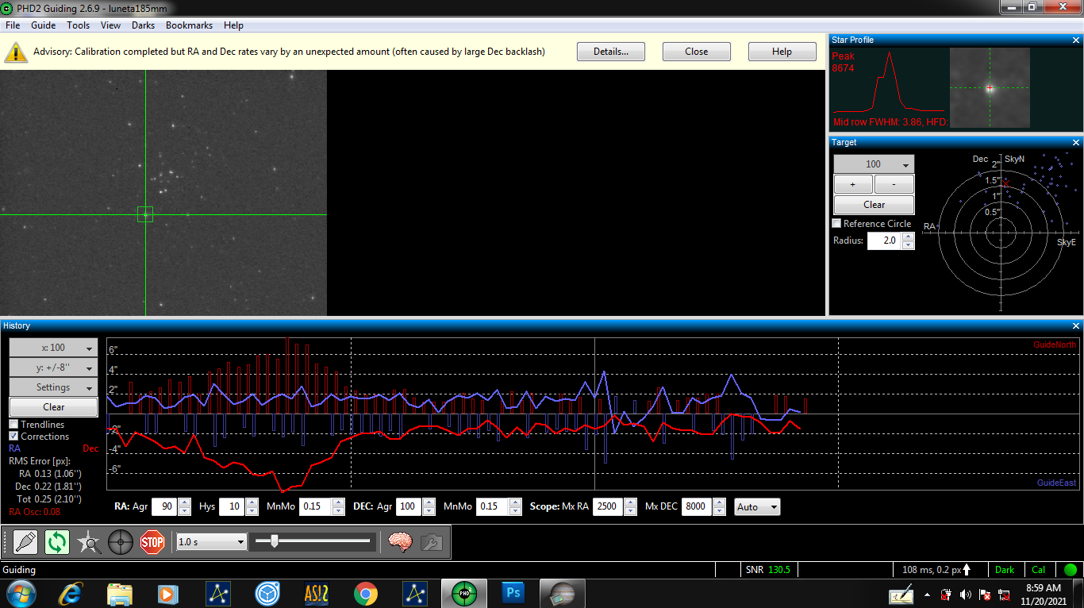Click the advisory Help button
Screen dimensions: 1084x608
pyautogui.click(x=782, y=52)
